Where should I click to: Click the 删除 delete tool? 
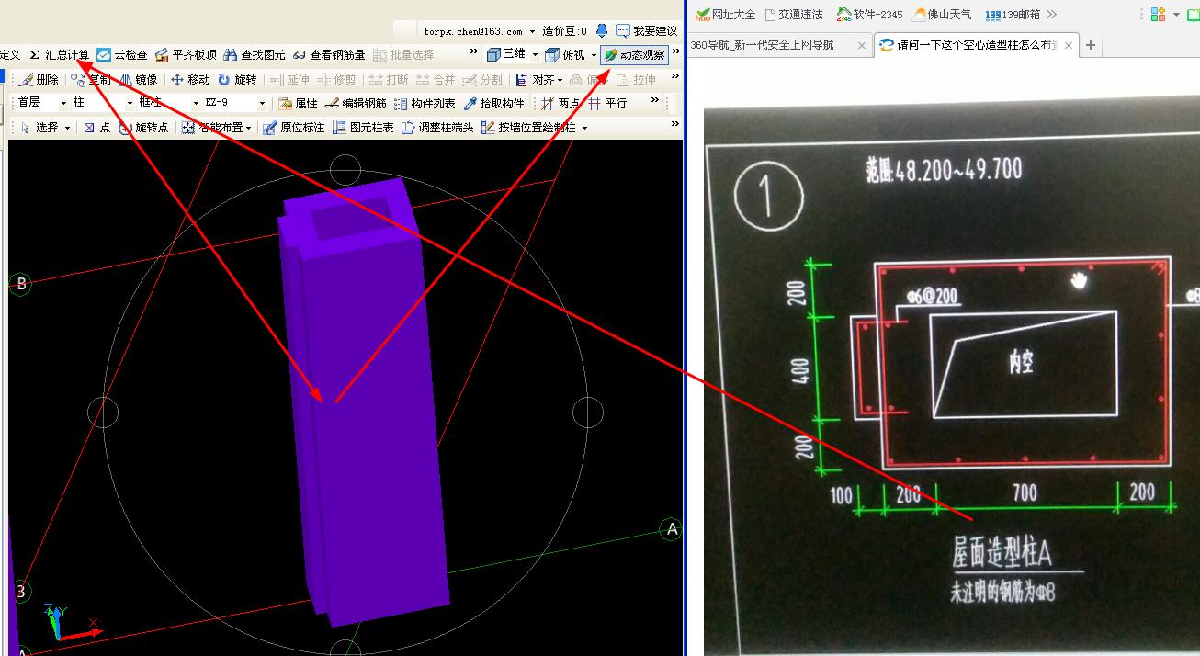pyautogui.click(x=40, y=80)
